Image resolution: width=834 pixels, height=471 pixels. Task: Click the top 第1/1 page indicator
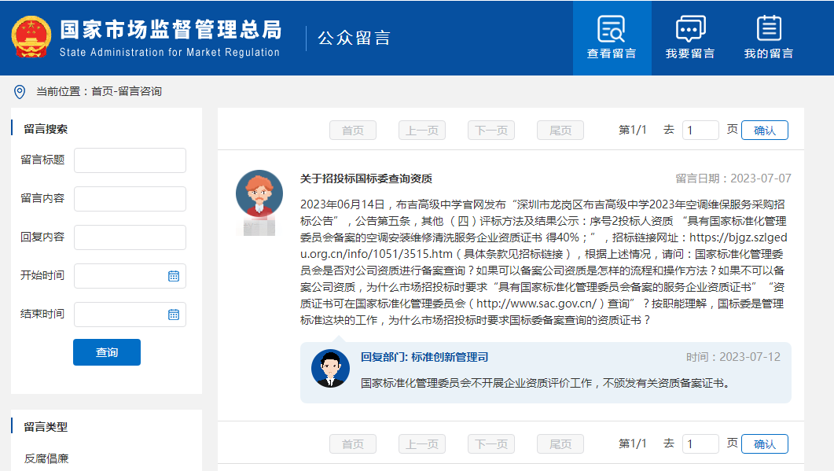pos(633,130)
